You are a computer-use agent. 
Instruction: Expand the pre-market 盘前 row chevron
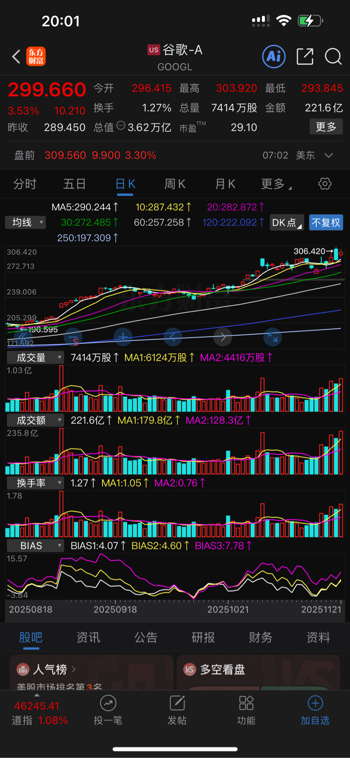329,156
